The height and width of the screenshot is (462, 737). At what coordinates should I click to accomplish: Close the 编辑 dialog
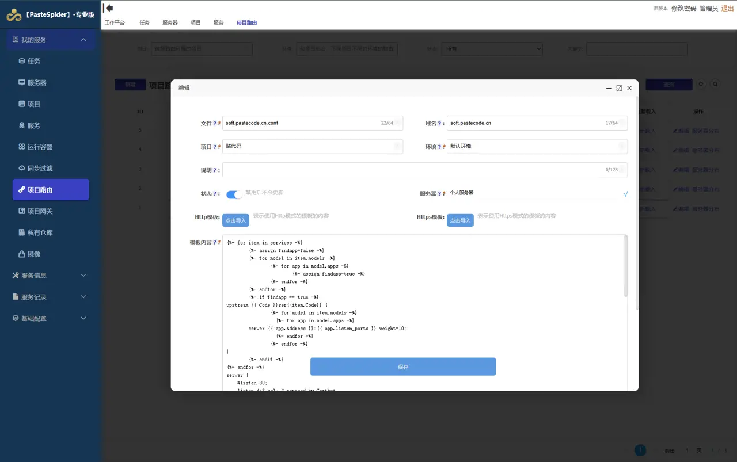click(x=629, y=88)
